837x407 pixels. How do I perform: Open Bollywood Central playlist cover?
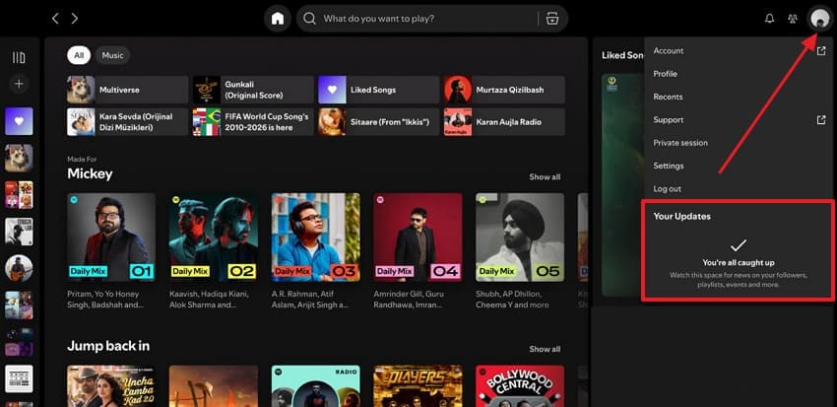point(520,386)
